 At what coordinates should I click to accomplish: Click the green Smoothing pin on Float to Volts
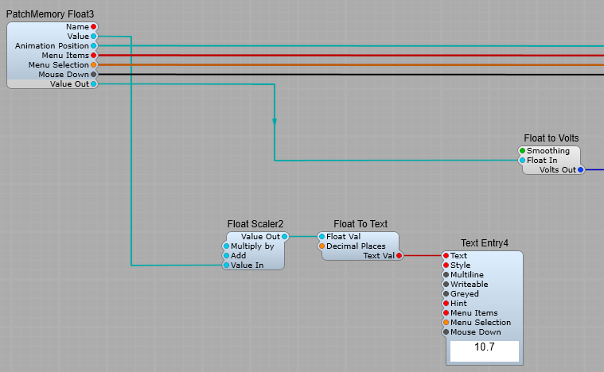523,151
